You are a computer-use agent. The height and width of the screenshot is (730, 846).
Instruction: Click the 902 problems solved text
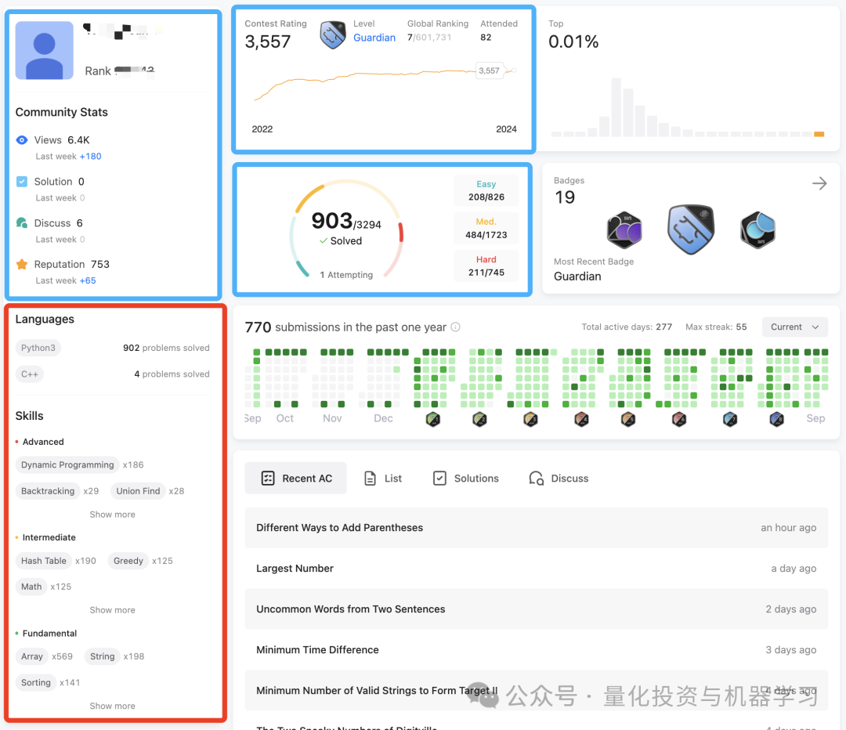click(x=166, y=348)
